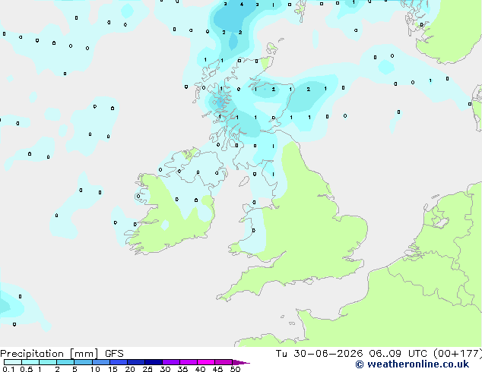Choose the 20–25 mm dark blue swatch
The image size is (482, 372).
pyautogui.click(x=136, y=362)
